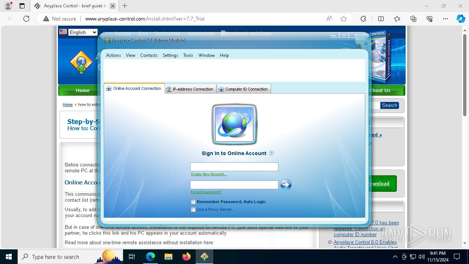Open File Explorer from the taskbar
Image resolution: width=469 pixels, height=264 pixels.
(168, 257)
